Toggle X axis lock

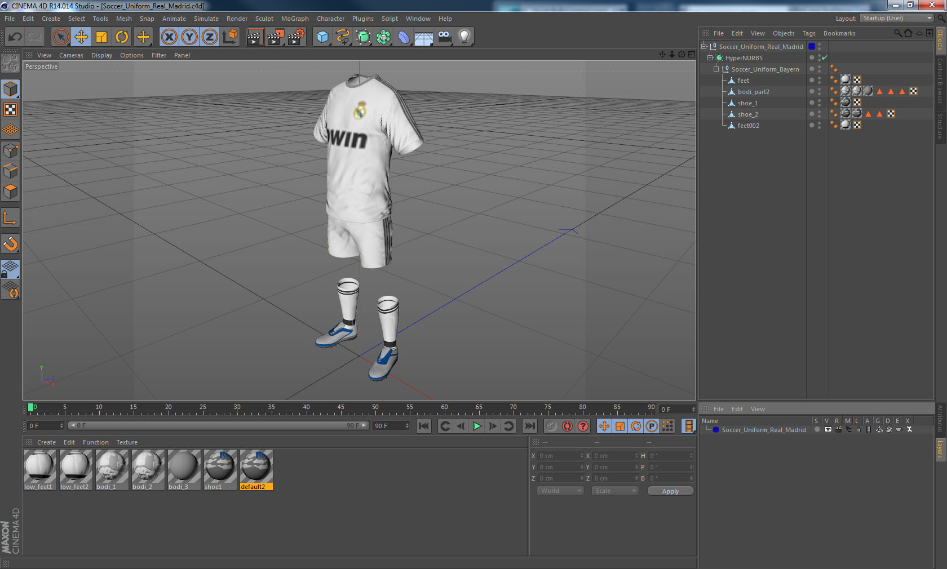click(169, 37)
